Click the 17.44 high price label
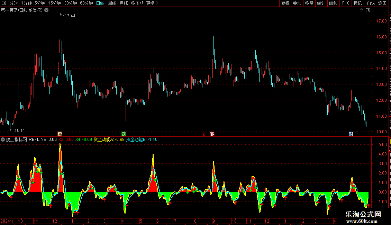The height and width of the screenshot is (225, 391). 70,16
